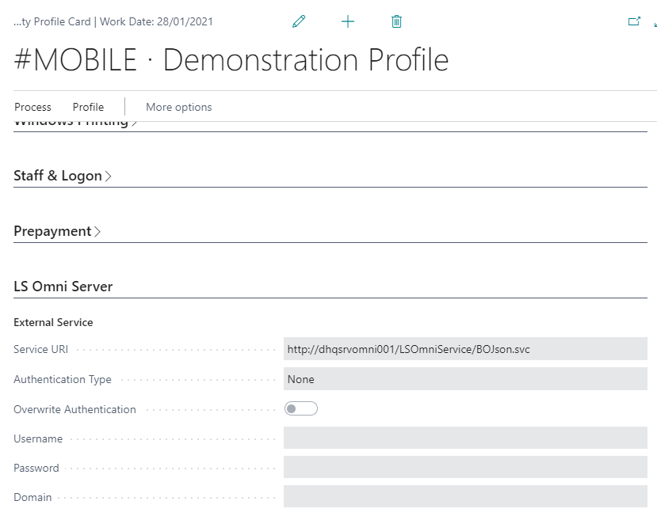
Task: Toggle the Overwrite Authentication switch
Action: click(301, 409)
